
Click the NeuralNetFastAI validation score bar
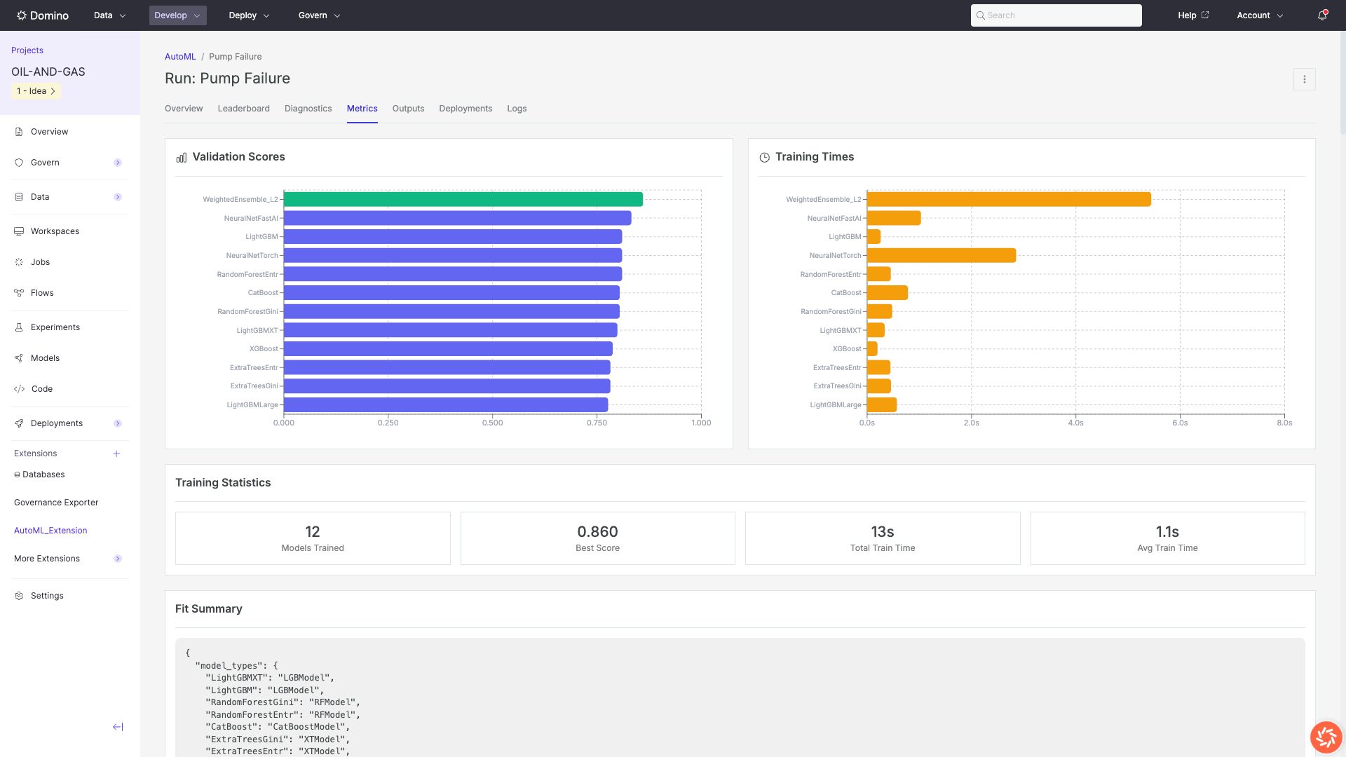458,218
